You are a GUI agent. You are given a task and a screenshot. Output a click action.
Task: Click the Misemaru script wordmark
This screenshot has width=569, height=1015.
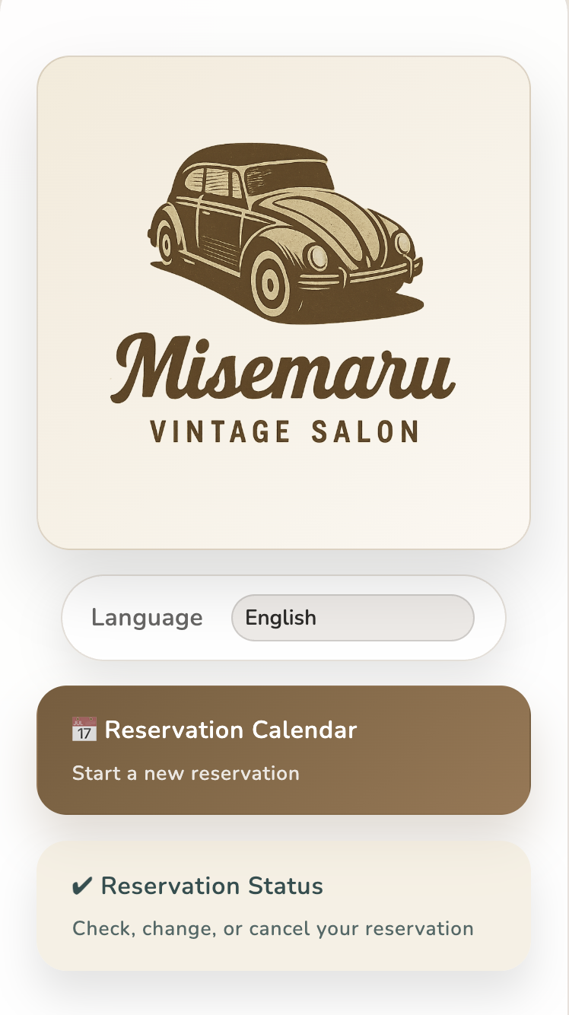pyautogui.click(x=283, y=367)
